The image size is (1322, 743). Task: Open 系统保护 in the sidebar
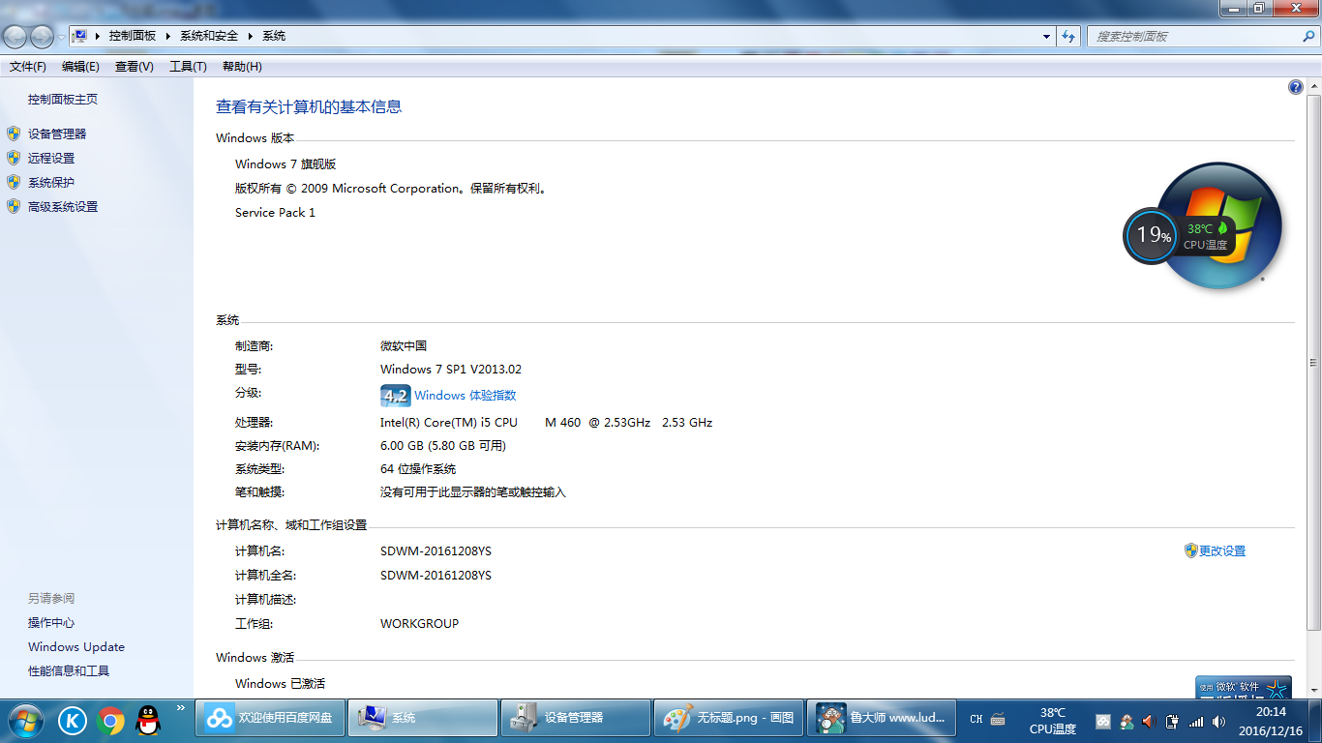[51, 183]
